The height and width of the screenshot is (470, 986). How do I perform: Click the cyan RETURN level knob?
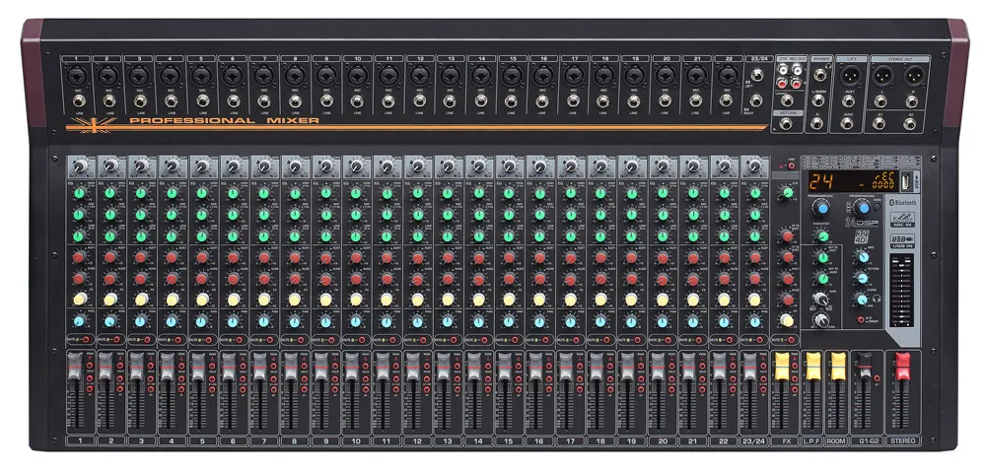click(x=862, y=278)
